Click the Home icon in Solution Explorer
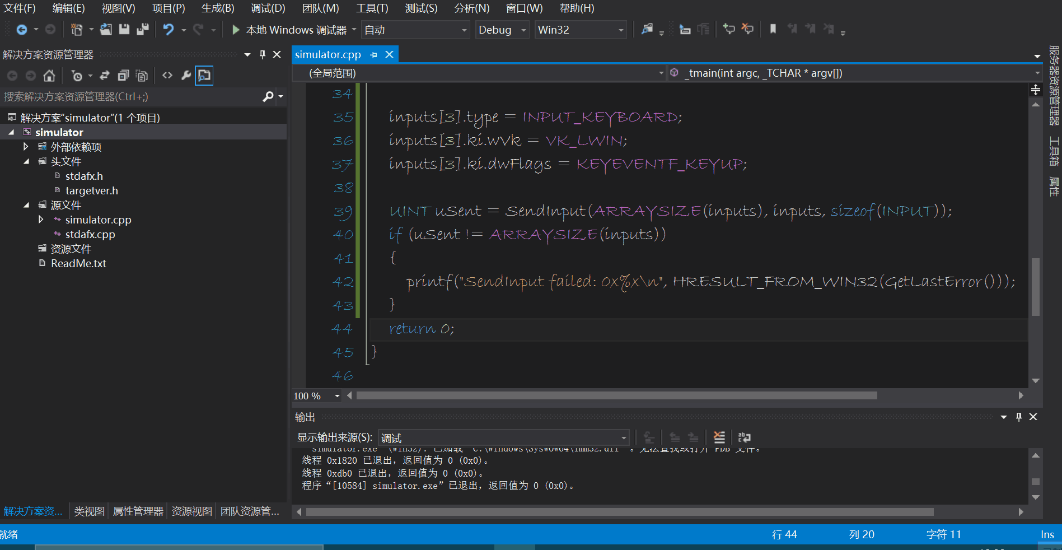Image resolution: width=1062 pixels, height=550 pixels. click(x=49, y=76)
